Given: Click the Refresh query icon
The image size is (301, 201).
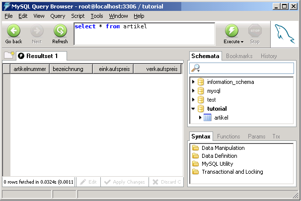Looking at the screenshot, I should coord(60,31).
